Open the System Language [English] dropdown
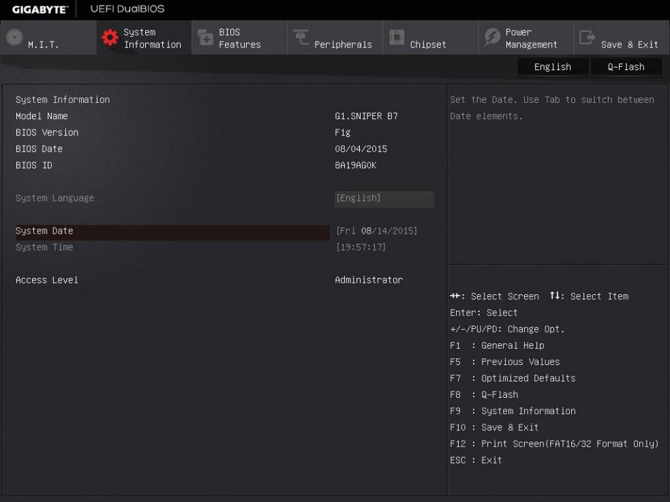 click(x=384, y=199)
